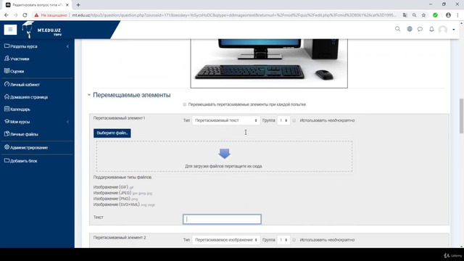Click the MT.EDU.UZ site logo
Viewport: 464px width, 261px height.
41,30
